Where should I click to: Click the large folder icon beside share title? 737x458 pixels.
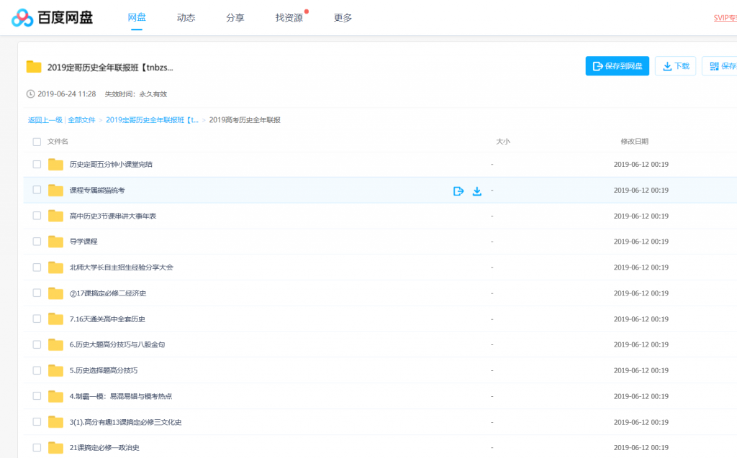point(34,67)
